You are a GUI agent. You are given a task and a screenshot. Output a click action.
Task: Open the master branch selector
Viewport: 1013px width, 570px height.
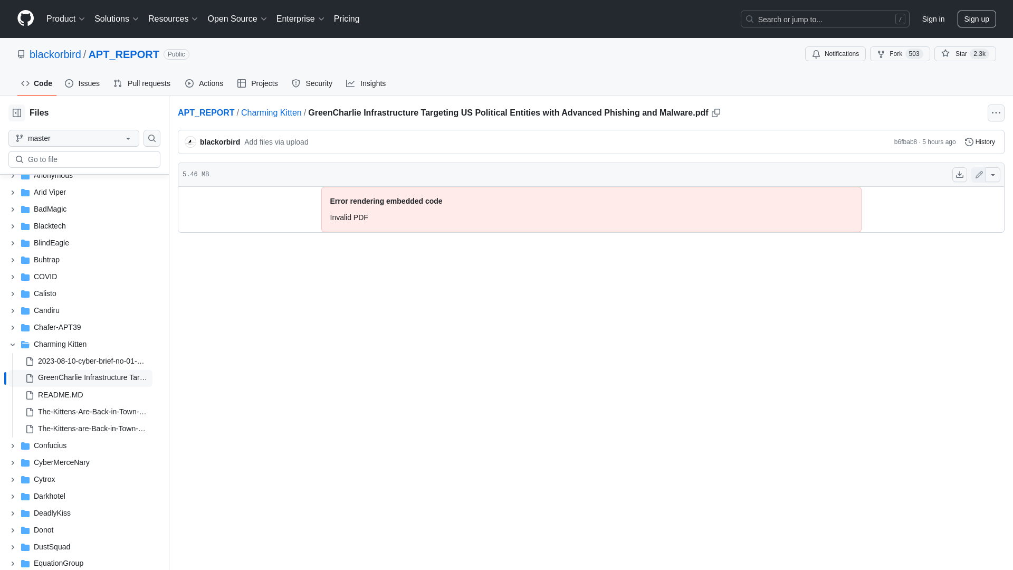tap(74, 138)
